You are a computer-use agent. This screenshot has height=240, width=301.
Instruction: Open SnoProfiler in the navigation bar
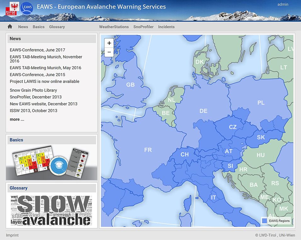click(x=143, y=27)
